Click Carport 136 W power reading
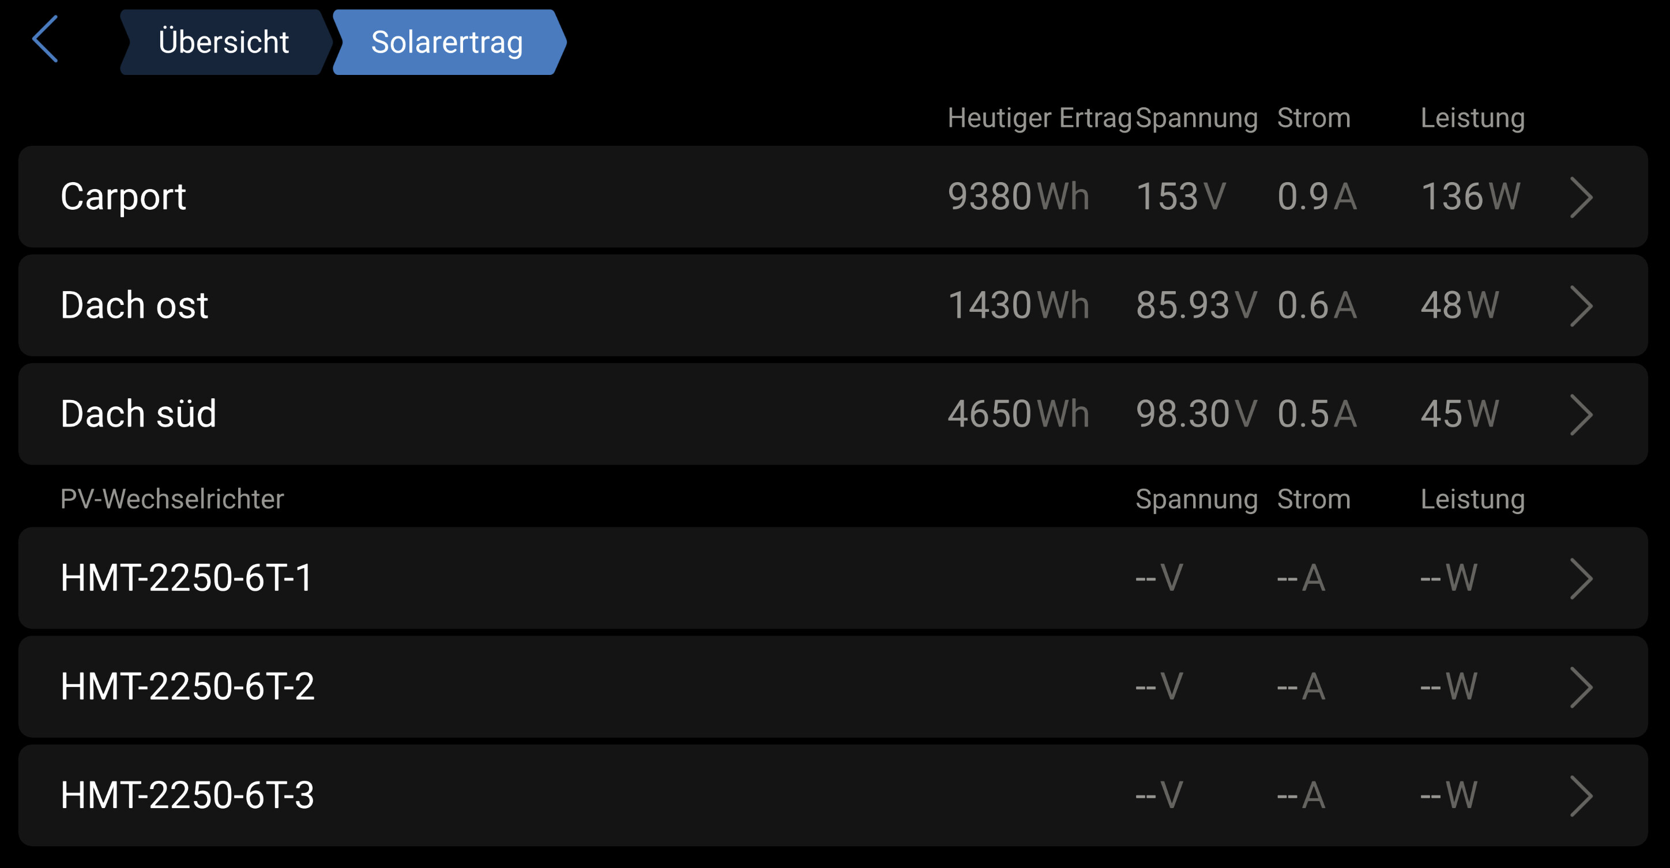 tap(1470, 197)
